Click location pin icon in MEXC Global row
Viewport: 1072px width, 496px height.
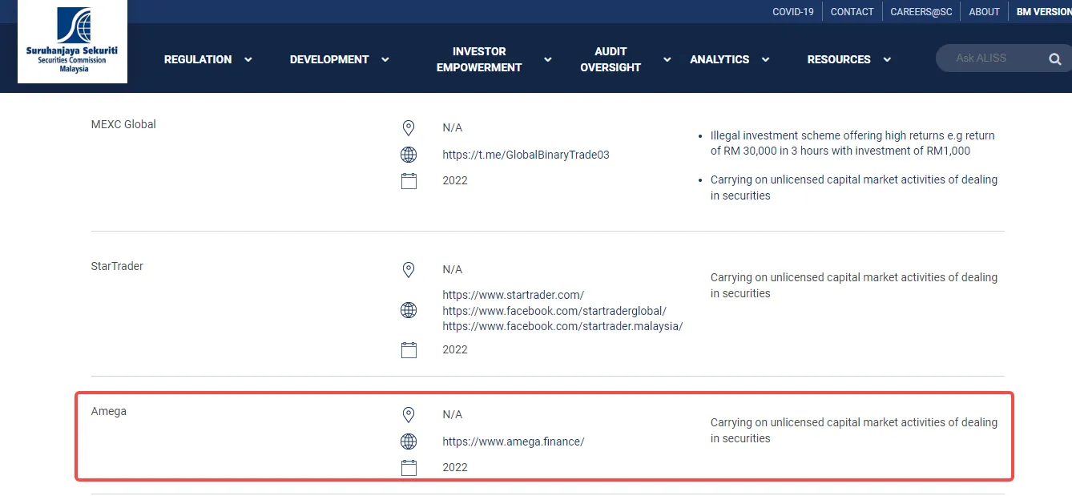[x=409, y=128]
